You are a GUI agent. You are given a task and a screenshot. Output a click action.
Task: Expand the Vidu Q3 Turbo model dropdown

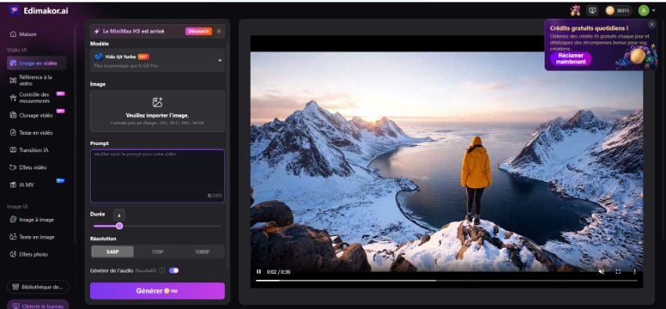pos(157,60)
